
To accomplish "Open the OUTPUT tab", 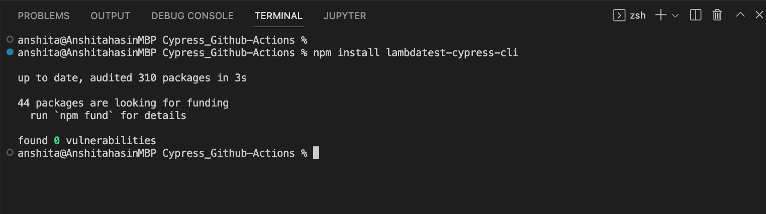I will (110, 16).
